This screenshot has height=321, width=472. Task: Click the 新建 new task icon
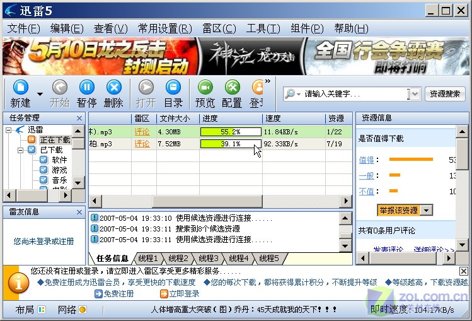point(21,87)
